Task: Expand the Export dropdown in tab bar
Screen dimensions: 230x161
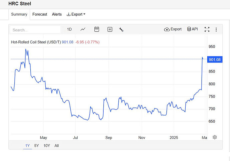Action: click(76, 14)
